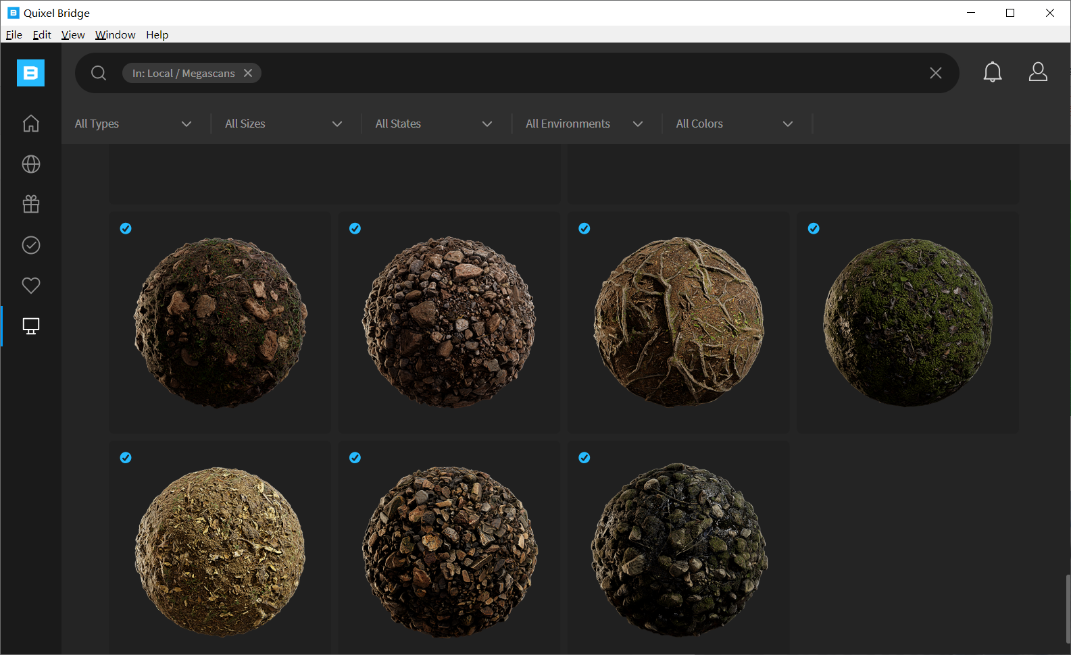Screen dimensions: 1071x655
Task: Click downloaded badge on green moss sphere
Action: (814, 228)
